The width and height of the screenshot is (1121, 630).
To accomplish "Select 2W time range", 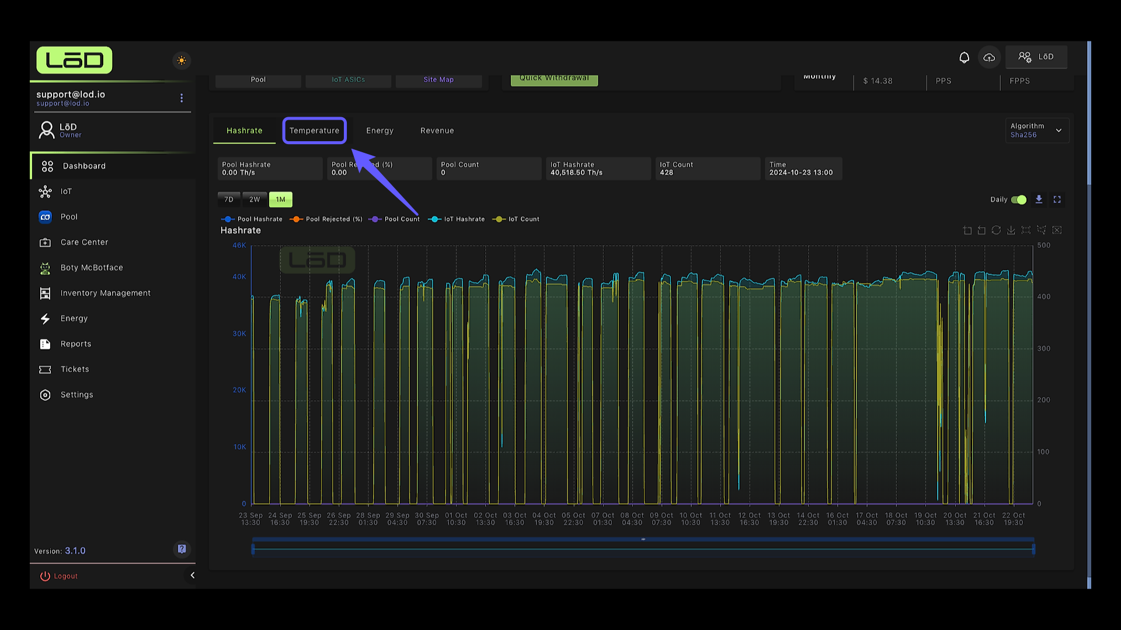I will (255, 199).
